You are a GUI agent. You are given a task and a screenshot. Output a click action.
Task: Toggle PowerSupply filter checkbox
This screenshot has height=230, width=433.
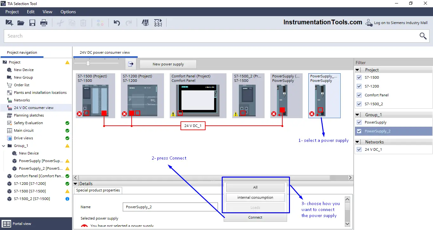(359, 122)
